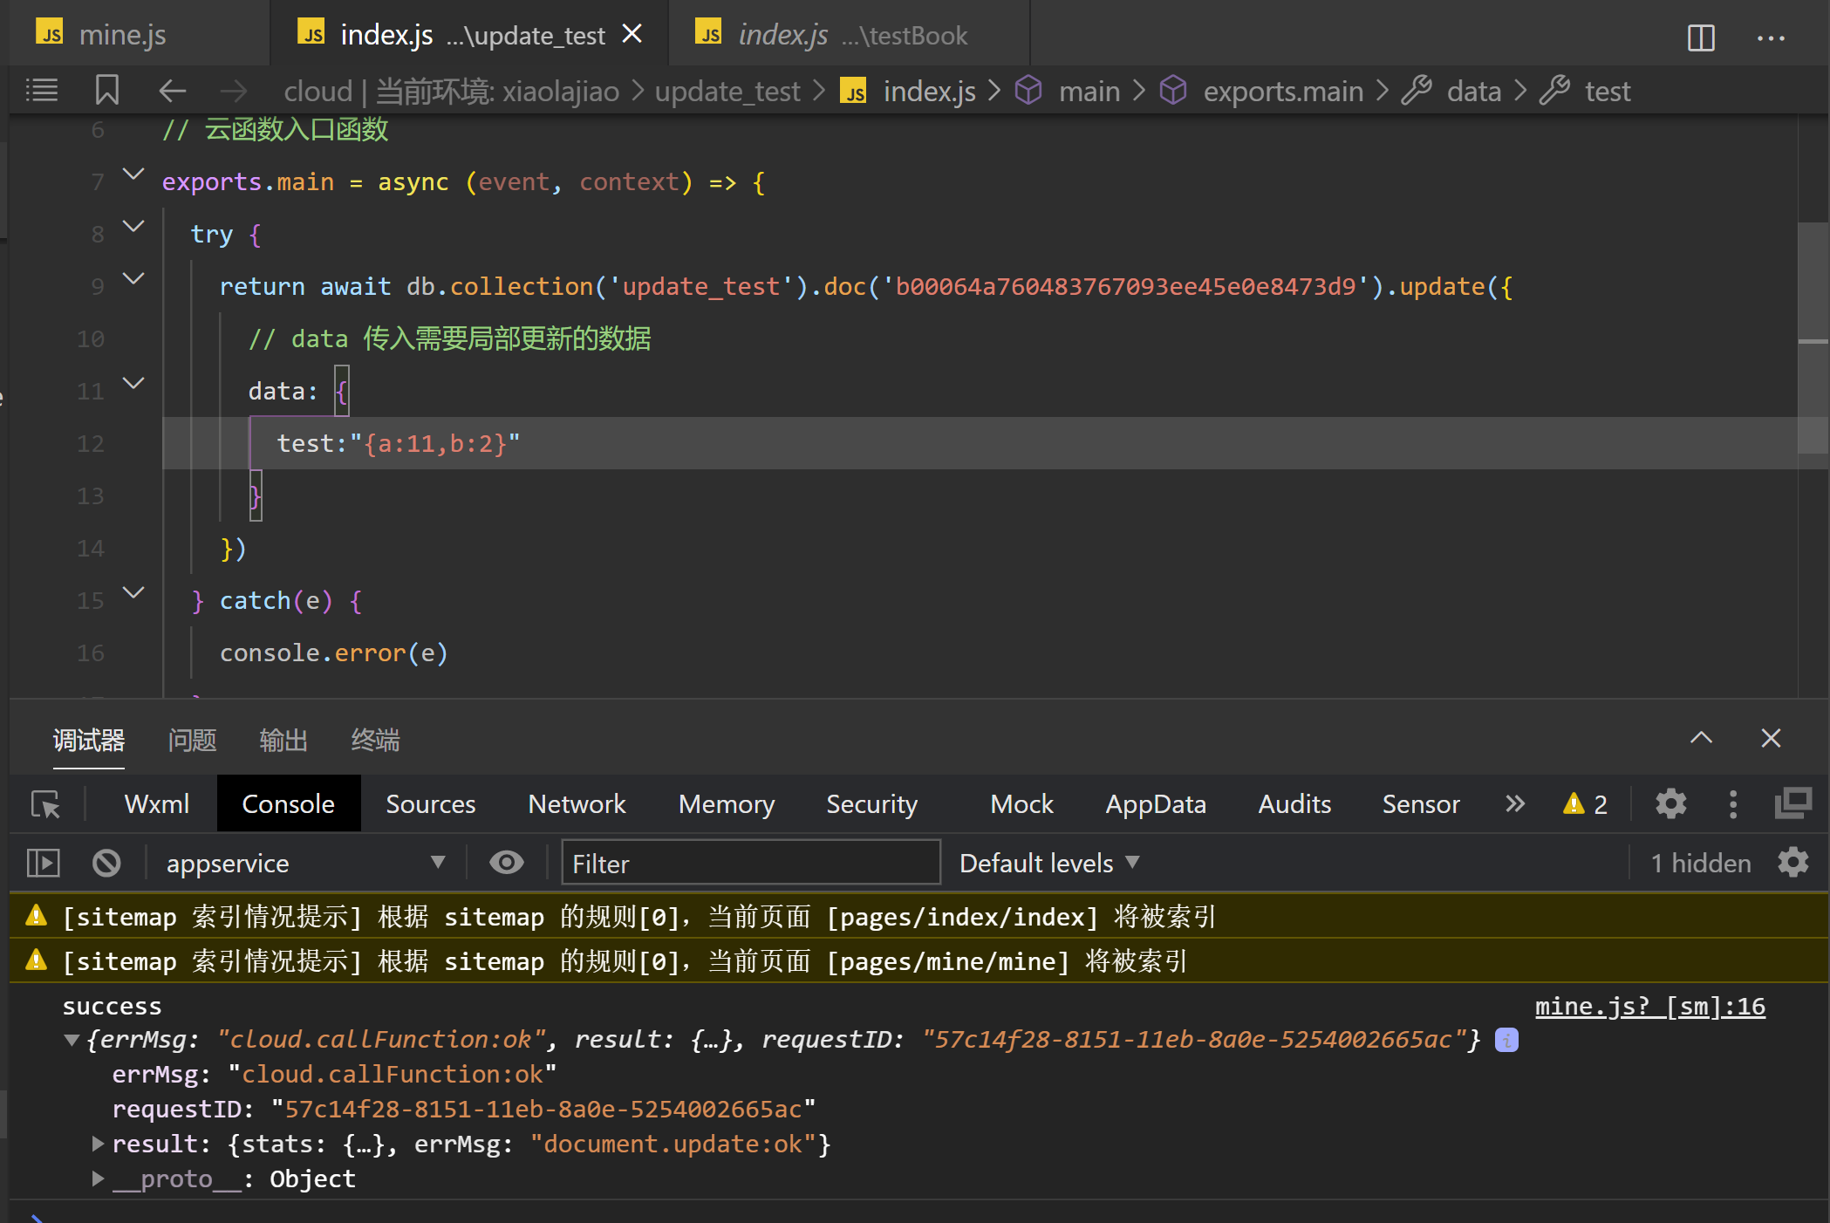
Task: Click the split editor icon
Action: click(1700, 37)
